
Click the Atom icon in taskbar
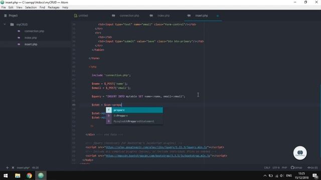point(41,175)
